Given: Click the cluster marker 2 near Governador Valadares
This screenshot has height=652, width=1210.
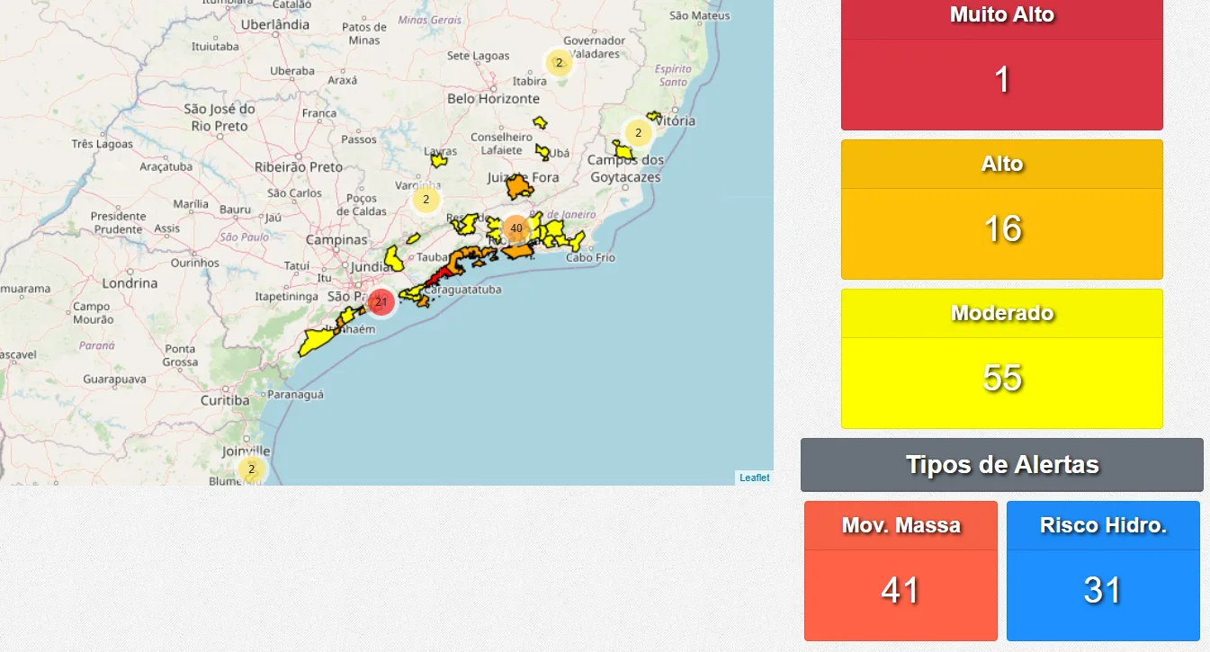Looking at the screenshot, I should [559, 63].
